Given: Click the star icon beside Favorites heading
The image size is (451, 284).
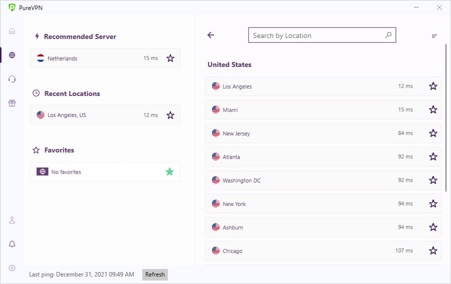Looking at the screenshot, I should [36, 150].
